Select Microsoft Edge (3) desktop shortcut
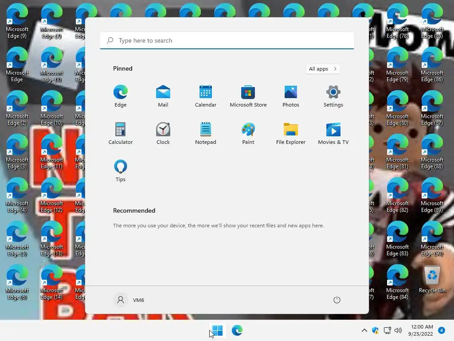This screenshot has width=454, height=341. (17, 152)
